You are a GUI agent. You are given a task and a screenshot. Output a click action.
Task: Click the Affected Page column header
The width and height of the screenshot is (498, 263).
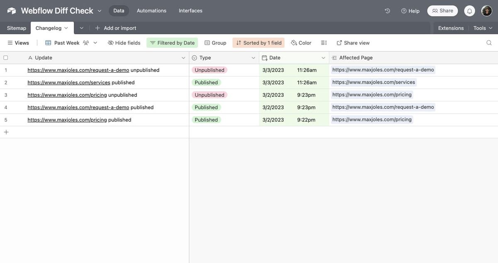[413, 58]
